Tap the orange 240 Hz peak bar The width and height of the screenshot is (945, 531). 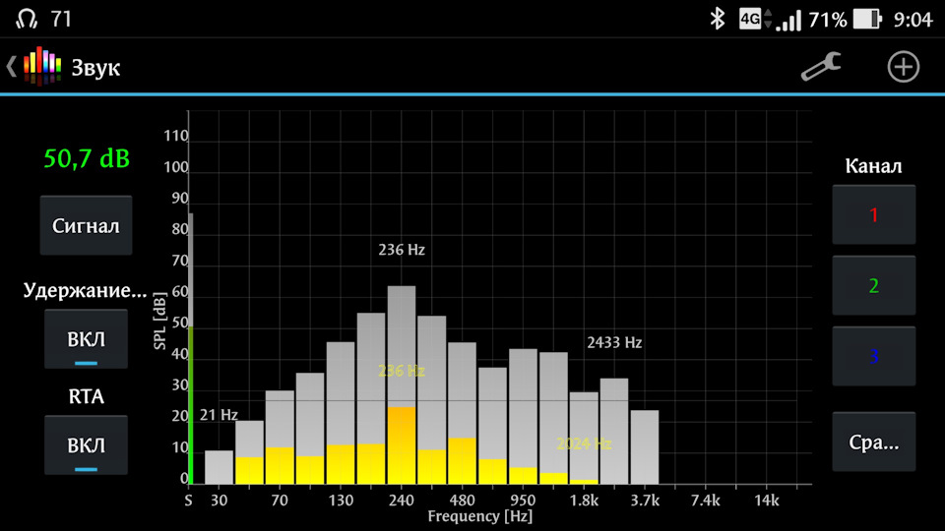tap(401, 444)
